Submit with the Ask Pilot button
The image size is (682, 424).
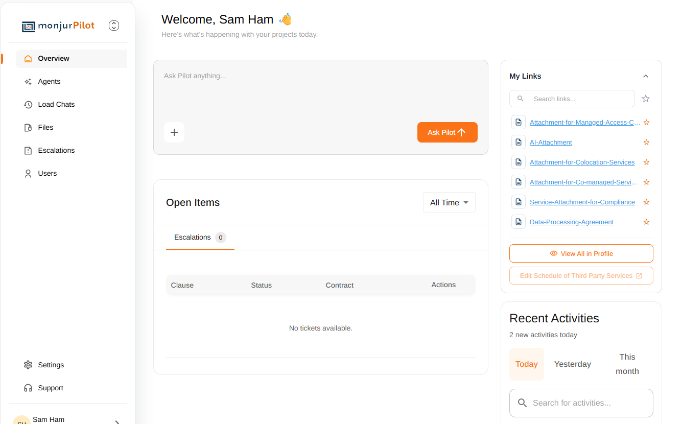coord(448,132)
